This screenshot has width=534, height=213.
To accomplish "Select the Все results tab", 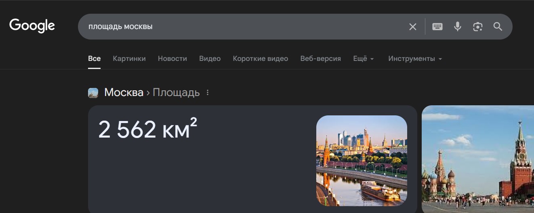I will [x=94, y=58].
